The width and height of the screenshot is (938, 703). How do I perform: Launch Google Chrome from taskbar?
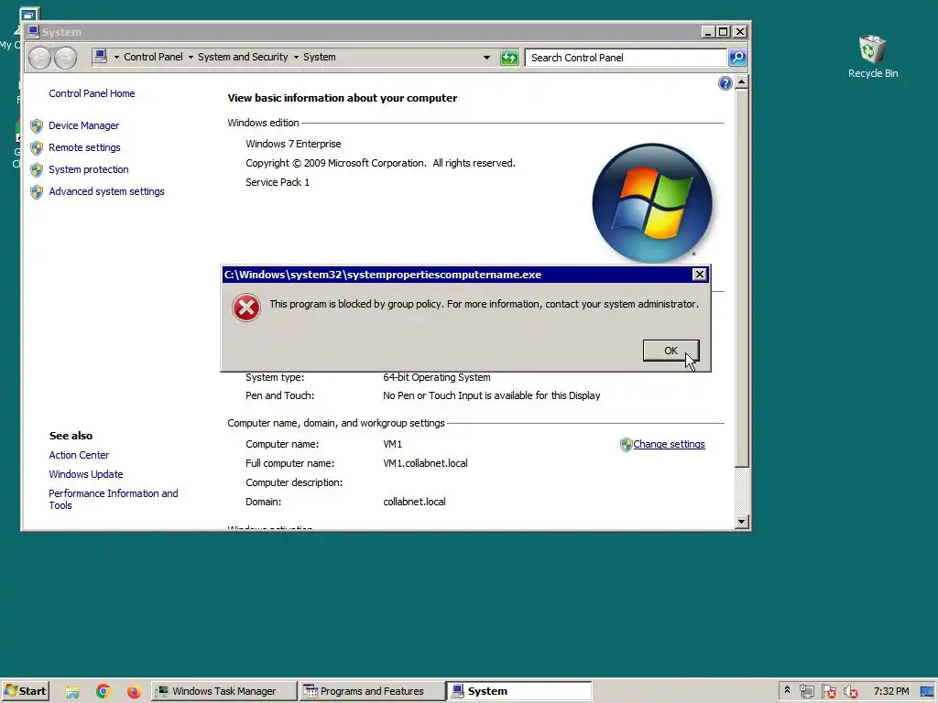[103, 692]
